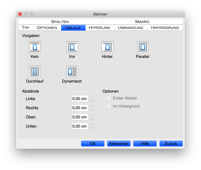Focus the Rechts distance input field
This screenshot has height=170, width=201.
[80, 108]
